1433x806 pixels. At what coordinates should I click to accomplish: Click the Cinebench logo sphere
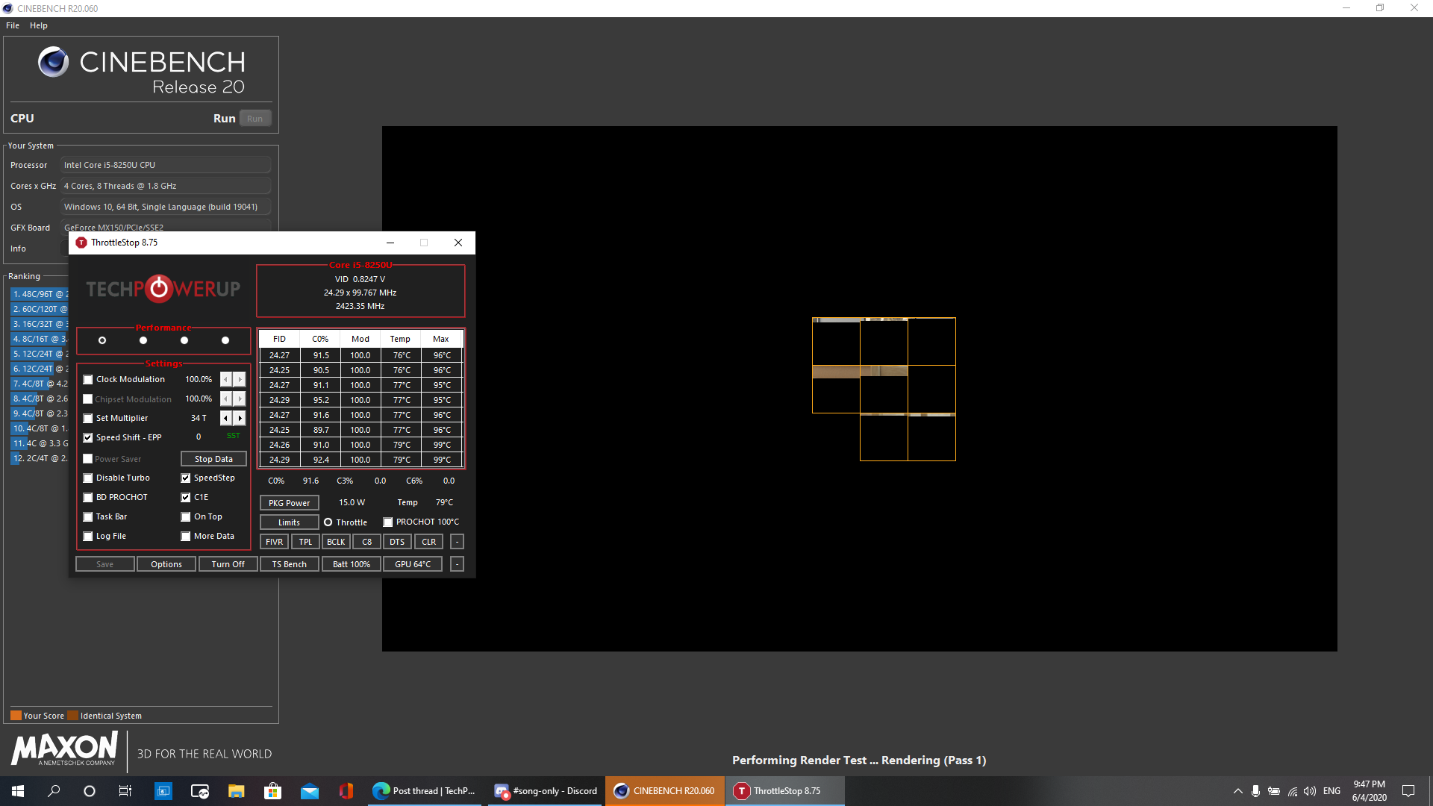tap(54, 62)
